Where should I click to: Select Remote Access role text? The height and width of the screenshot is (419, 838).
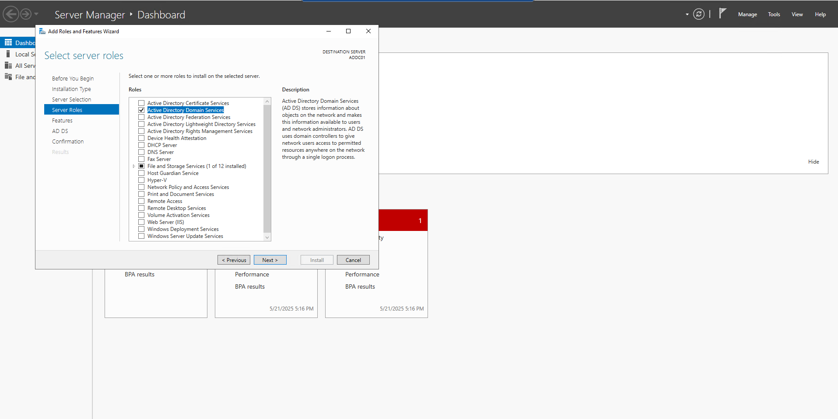pos(165,201)
